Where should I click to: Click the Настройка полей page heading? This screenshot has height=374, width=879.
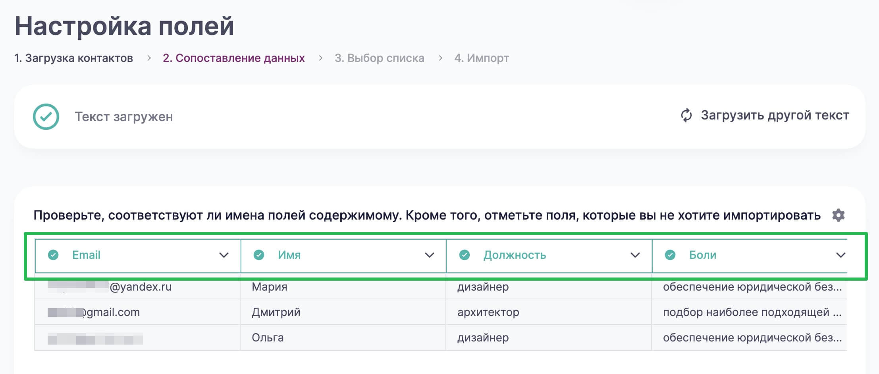tap(124, 26)
